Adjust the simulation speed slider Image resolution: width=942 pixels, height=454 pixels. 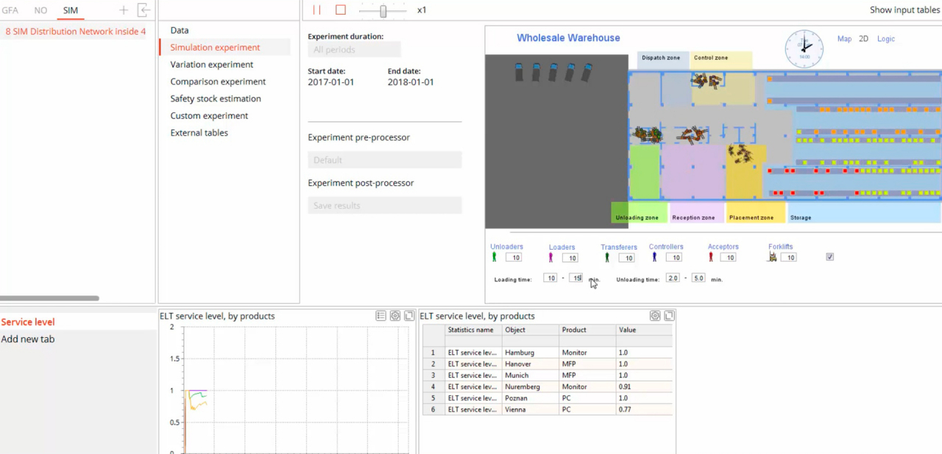pos(383,10)
